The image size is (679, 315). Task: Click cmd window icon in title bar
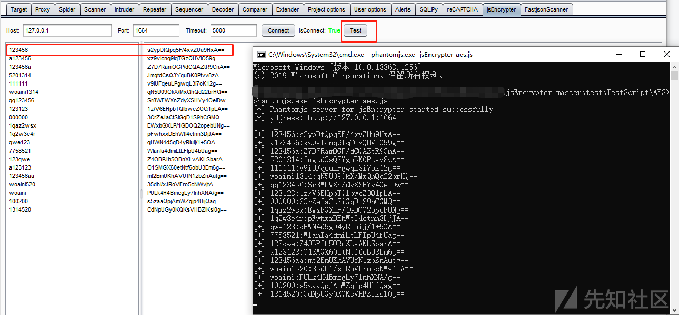coord(261,54)
